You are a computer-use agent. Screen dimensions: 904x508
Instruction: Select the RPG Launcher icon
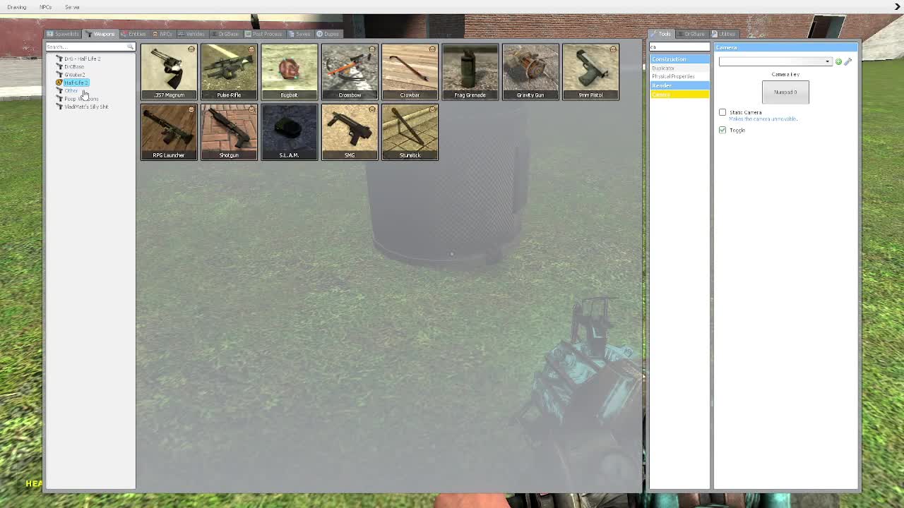169,132
